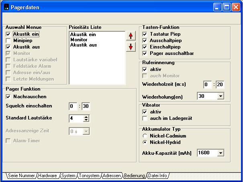Disable the Tastatur Piep checkbox
Image resolution: width=243 pixels, height=182 pixels.
click(145, 34)
